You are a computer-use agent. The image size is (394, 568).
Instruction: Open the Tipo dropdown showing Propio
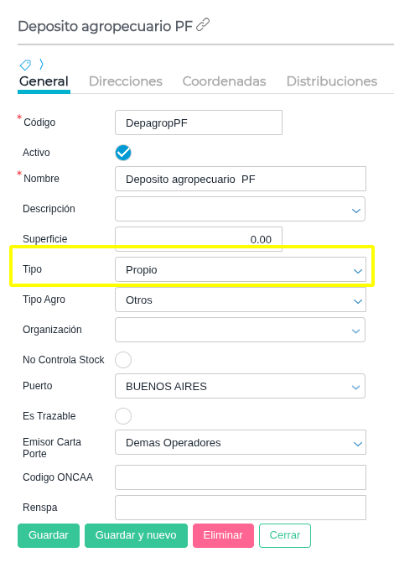point(241,269)
